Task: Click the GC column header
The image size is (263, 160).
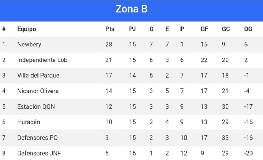Action: [226, 29]
